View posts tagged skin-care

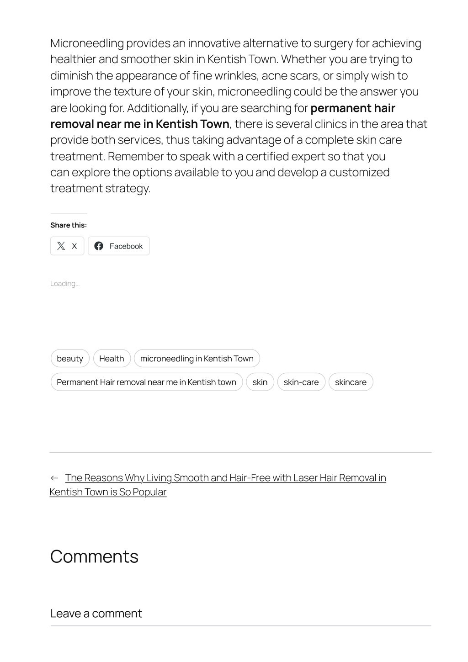(x=301, y=382)
